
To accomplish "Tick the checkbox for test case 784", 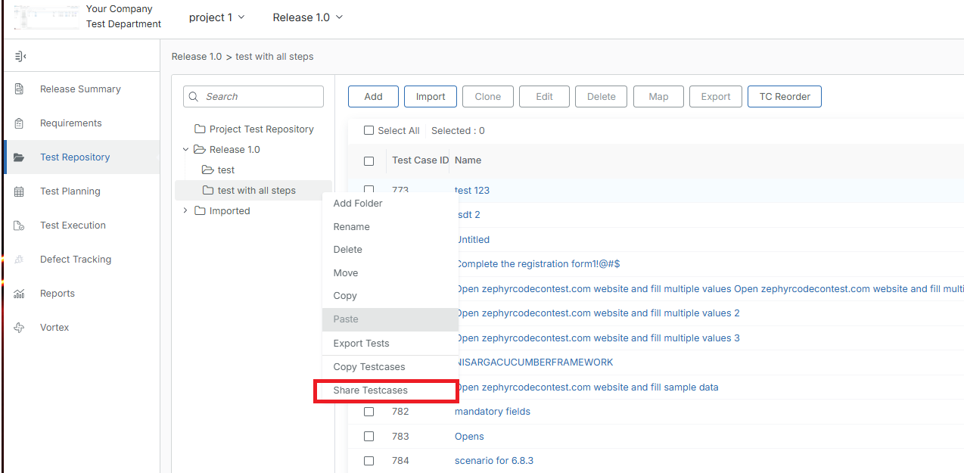I will [369, 461].
